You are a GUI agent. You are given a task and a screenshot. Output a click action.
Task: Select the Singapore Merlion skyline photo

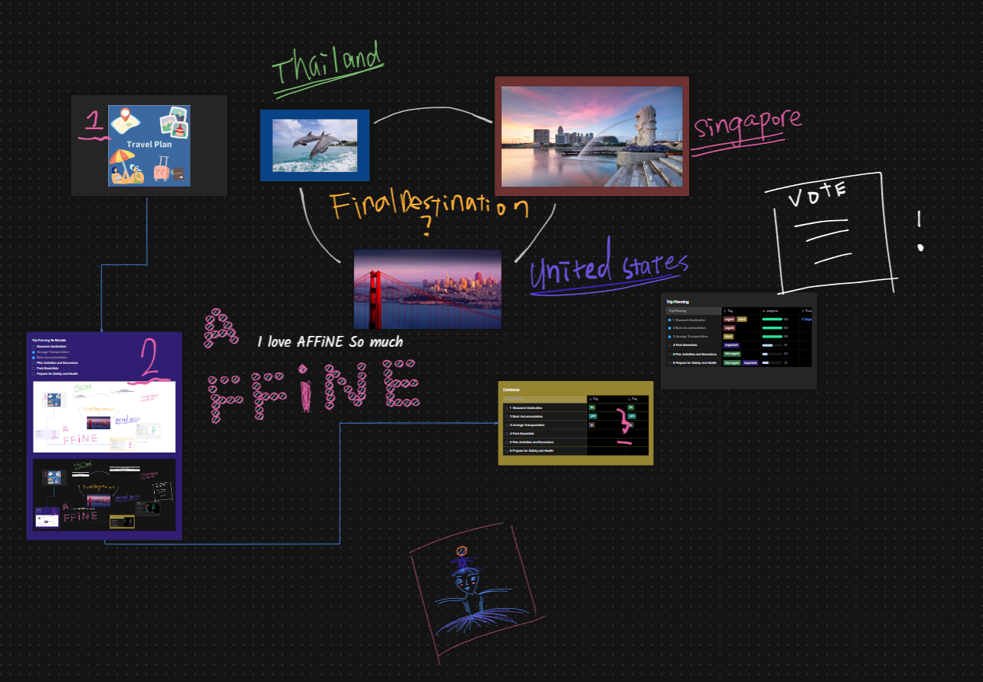click(x=593, y=136)
